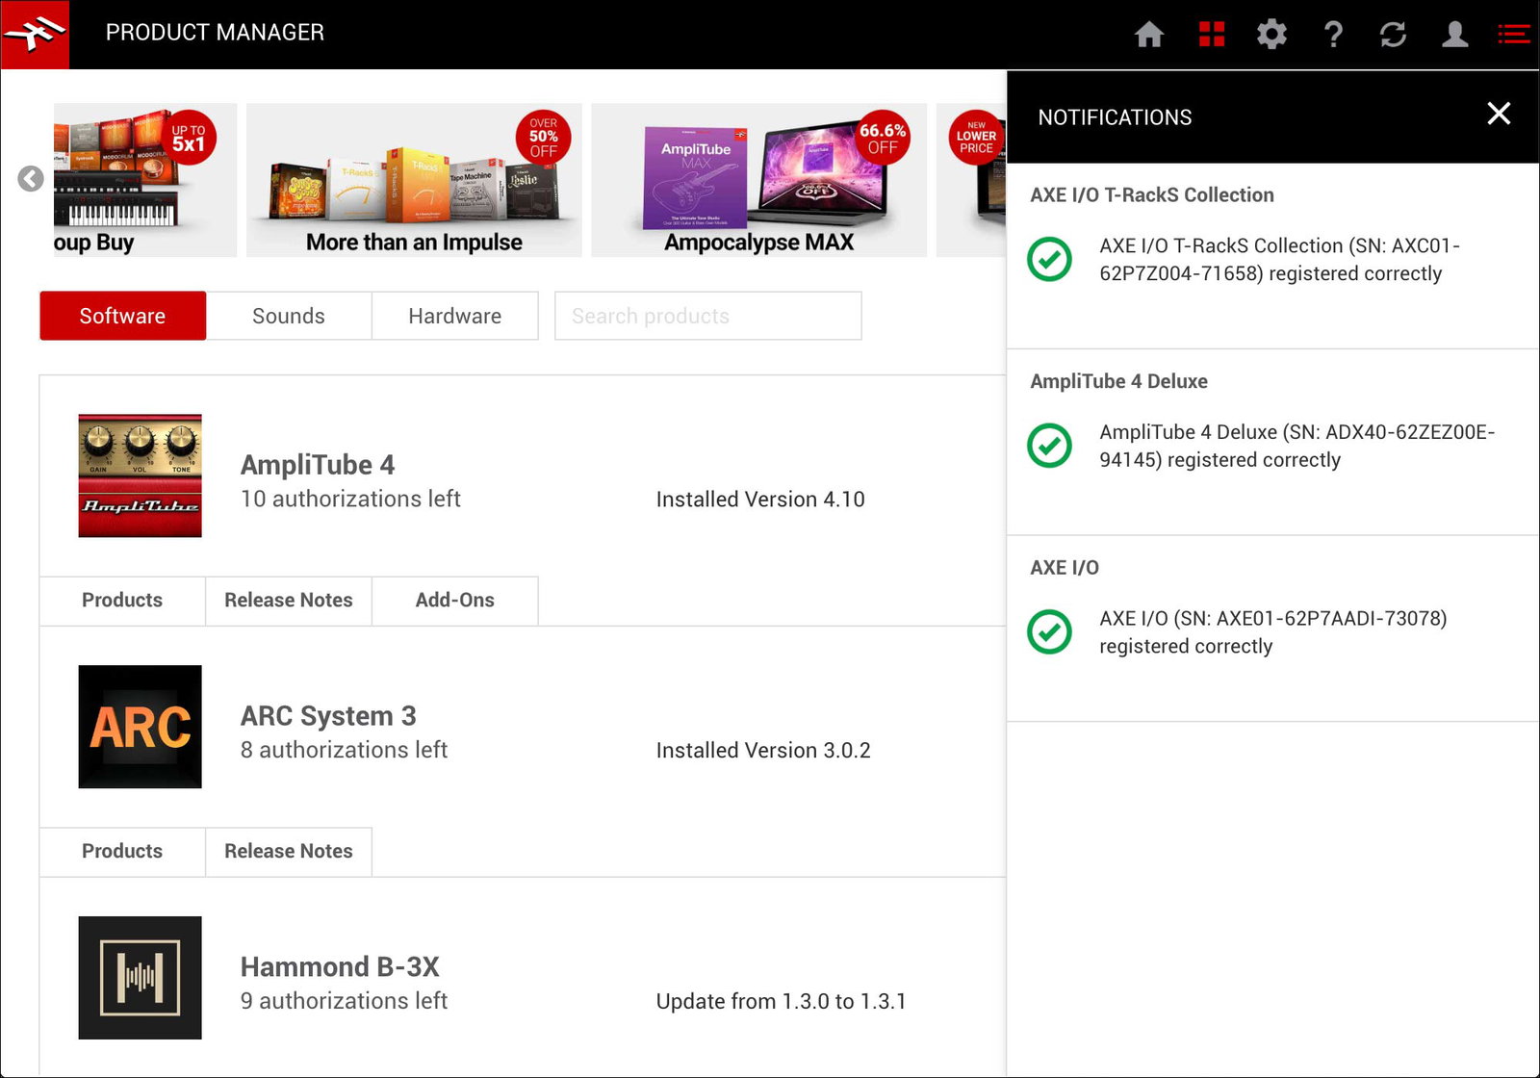Screen dimensions: 1540x1078
Task: Click '10 authorizations left' text
Action: coord(350,499)
